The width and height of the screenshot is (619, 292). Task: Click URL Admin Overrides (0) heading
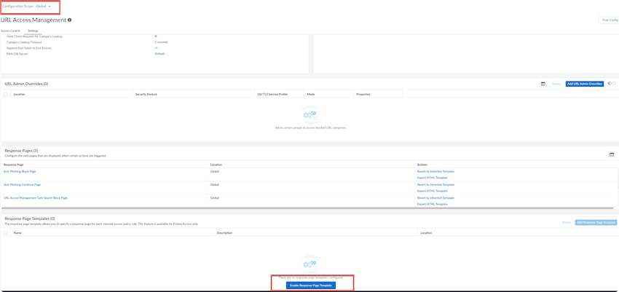[x=26, y=84]
